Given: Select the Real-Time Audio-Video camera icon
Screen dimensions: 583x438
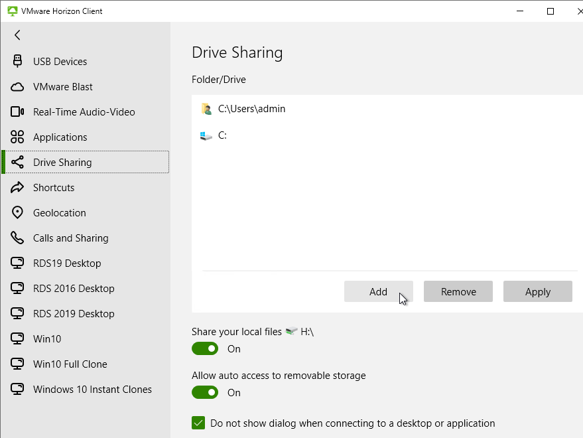Looking at the screenshot, I should click(17, 111).
